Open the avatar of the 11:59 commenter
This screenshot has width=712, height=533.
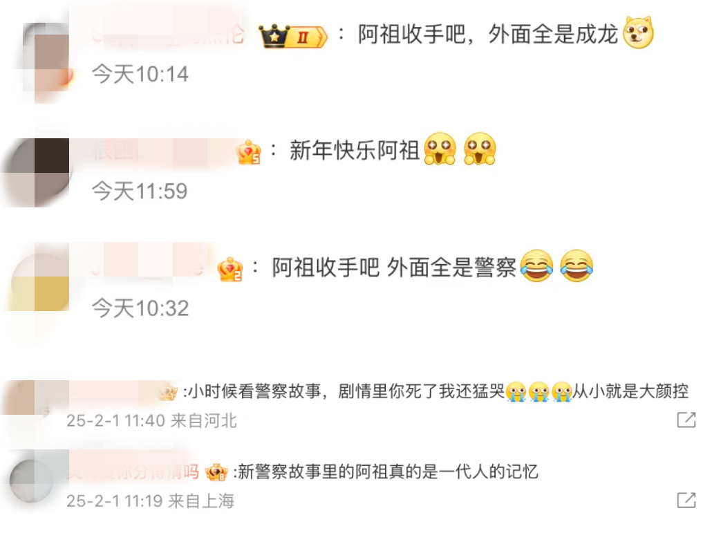(38, 173)
